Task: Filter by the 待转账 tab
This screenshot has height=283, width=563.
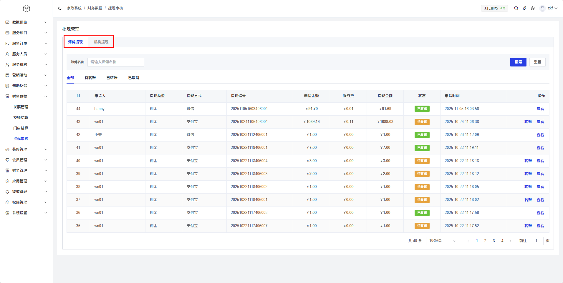Action: click(x=90, y=78)
